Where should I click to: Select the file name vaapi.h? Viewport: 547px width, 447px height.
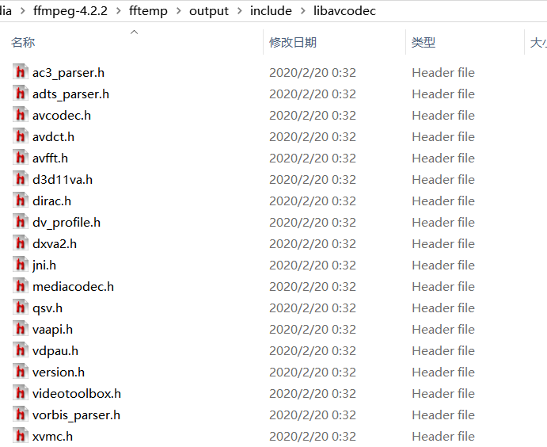pyautogui.click(x=53, y=330)
